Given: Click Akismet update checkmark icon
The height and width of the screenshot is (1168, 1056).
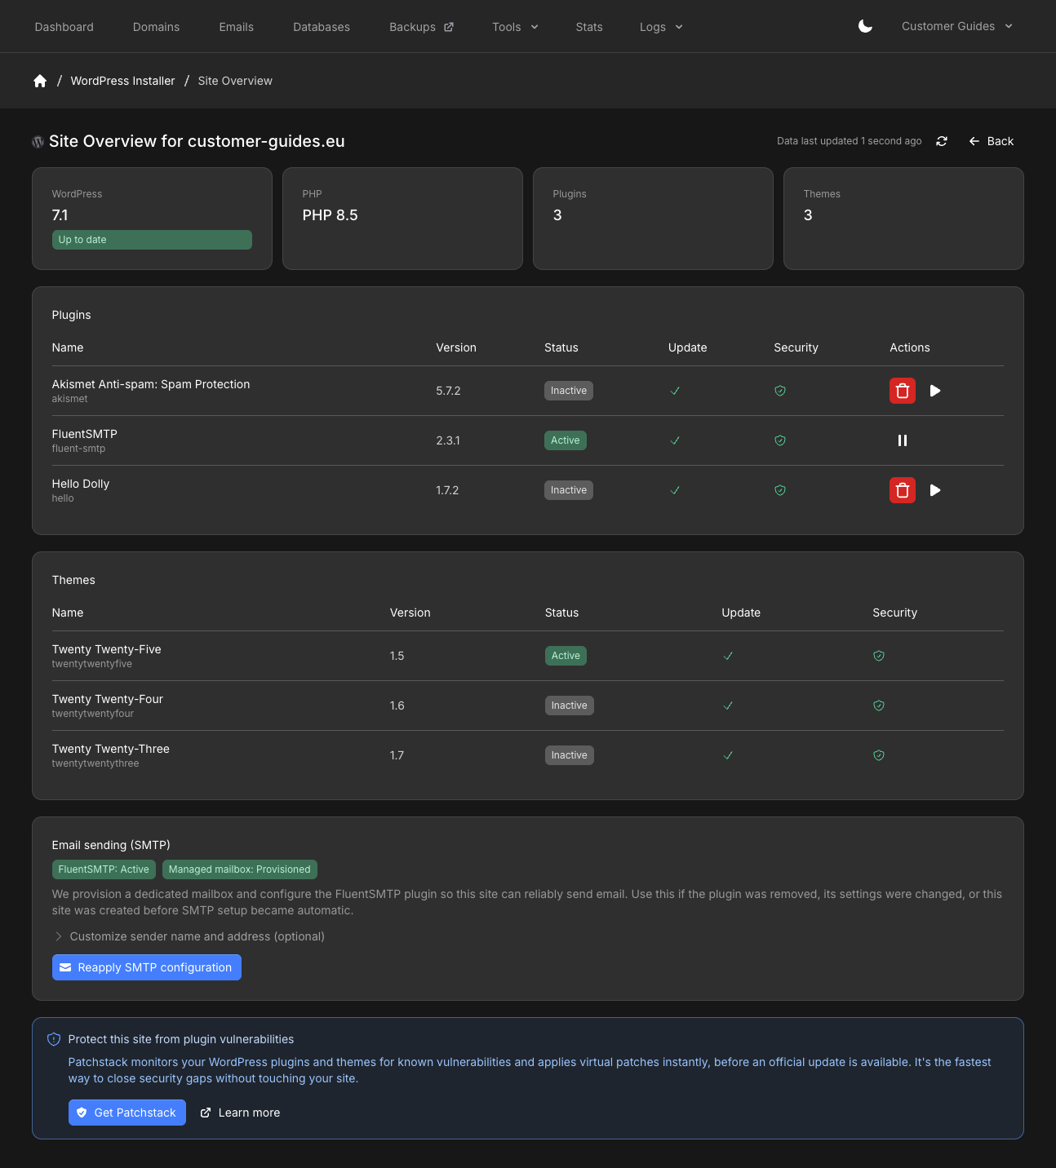Looking at the screenshot, I should point(675,391).
